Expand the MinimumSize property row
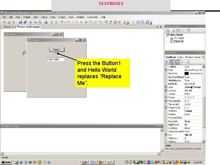Viewport: 220px width, 165px height. click(166, 108)
